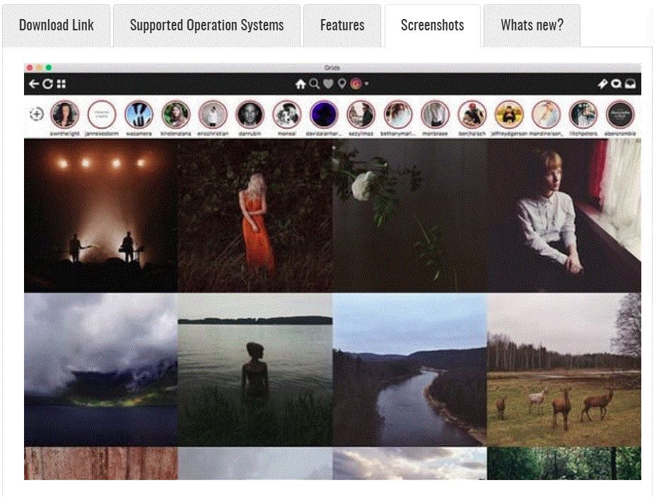Open activity with the heart toolbar icon
Image resolution: width=654 pixels, height=497 pixels.
328,84
